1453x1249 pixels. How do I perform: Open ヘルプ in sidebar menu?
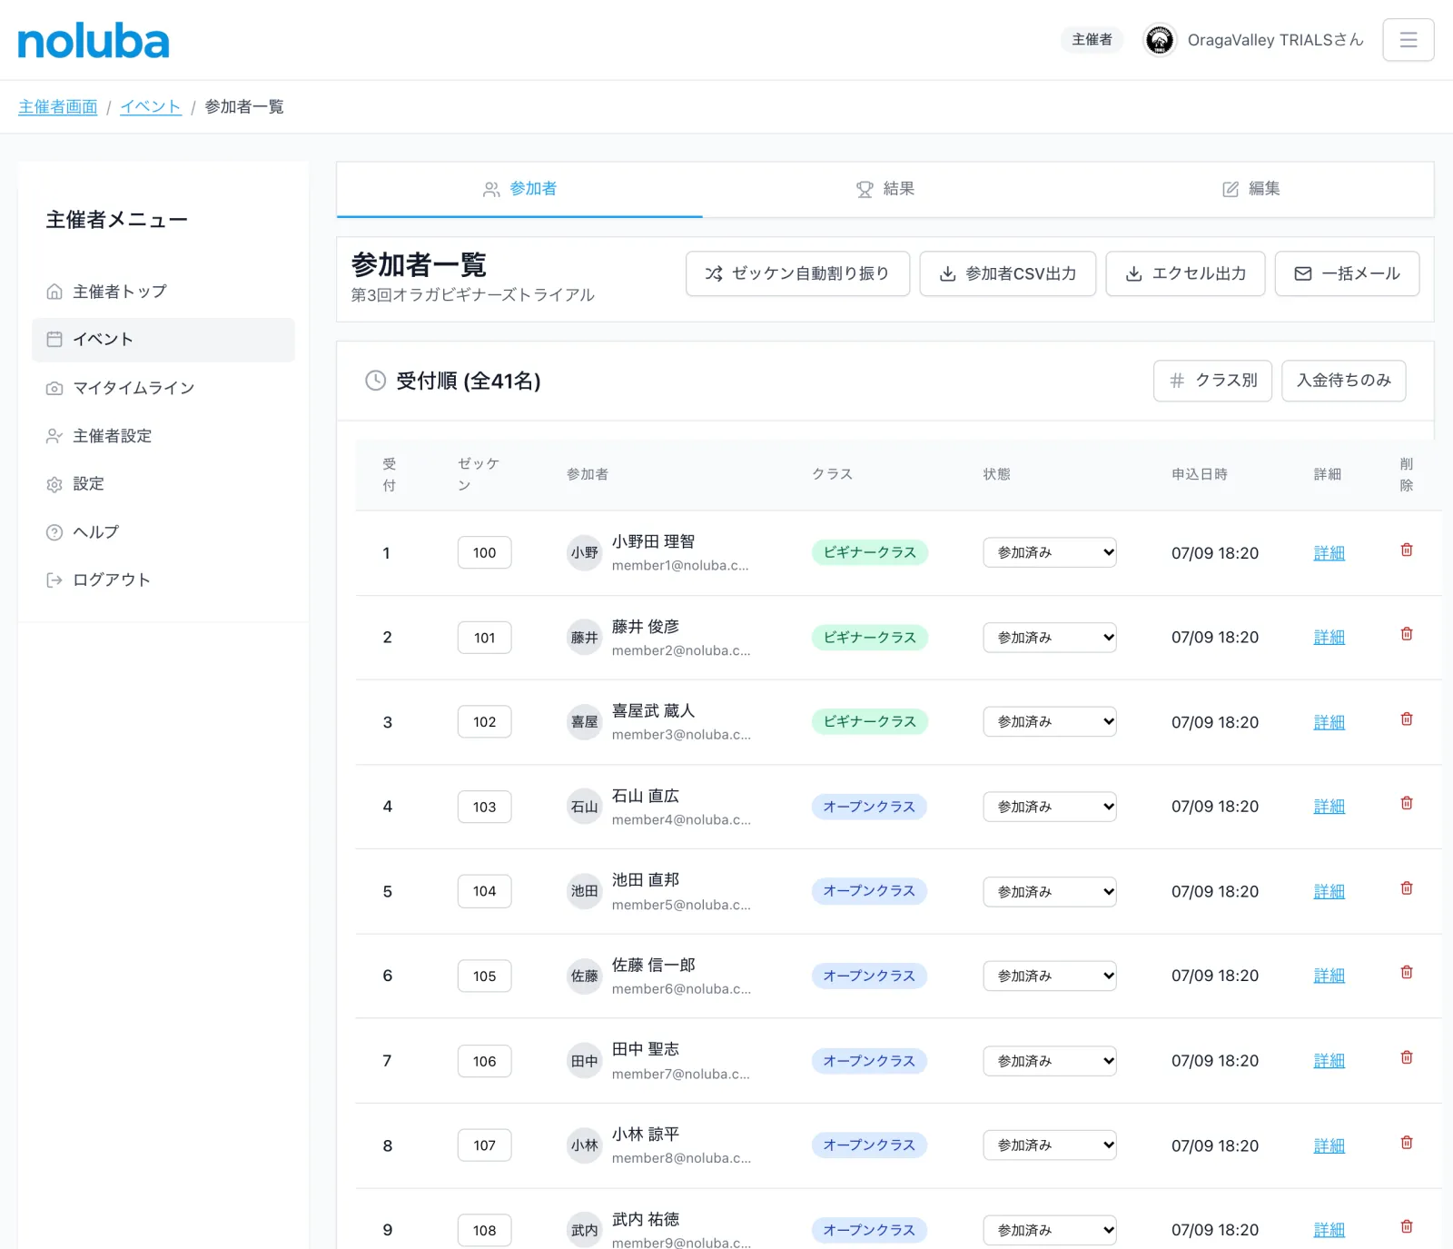tap(163, 532)
